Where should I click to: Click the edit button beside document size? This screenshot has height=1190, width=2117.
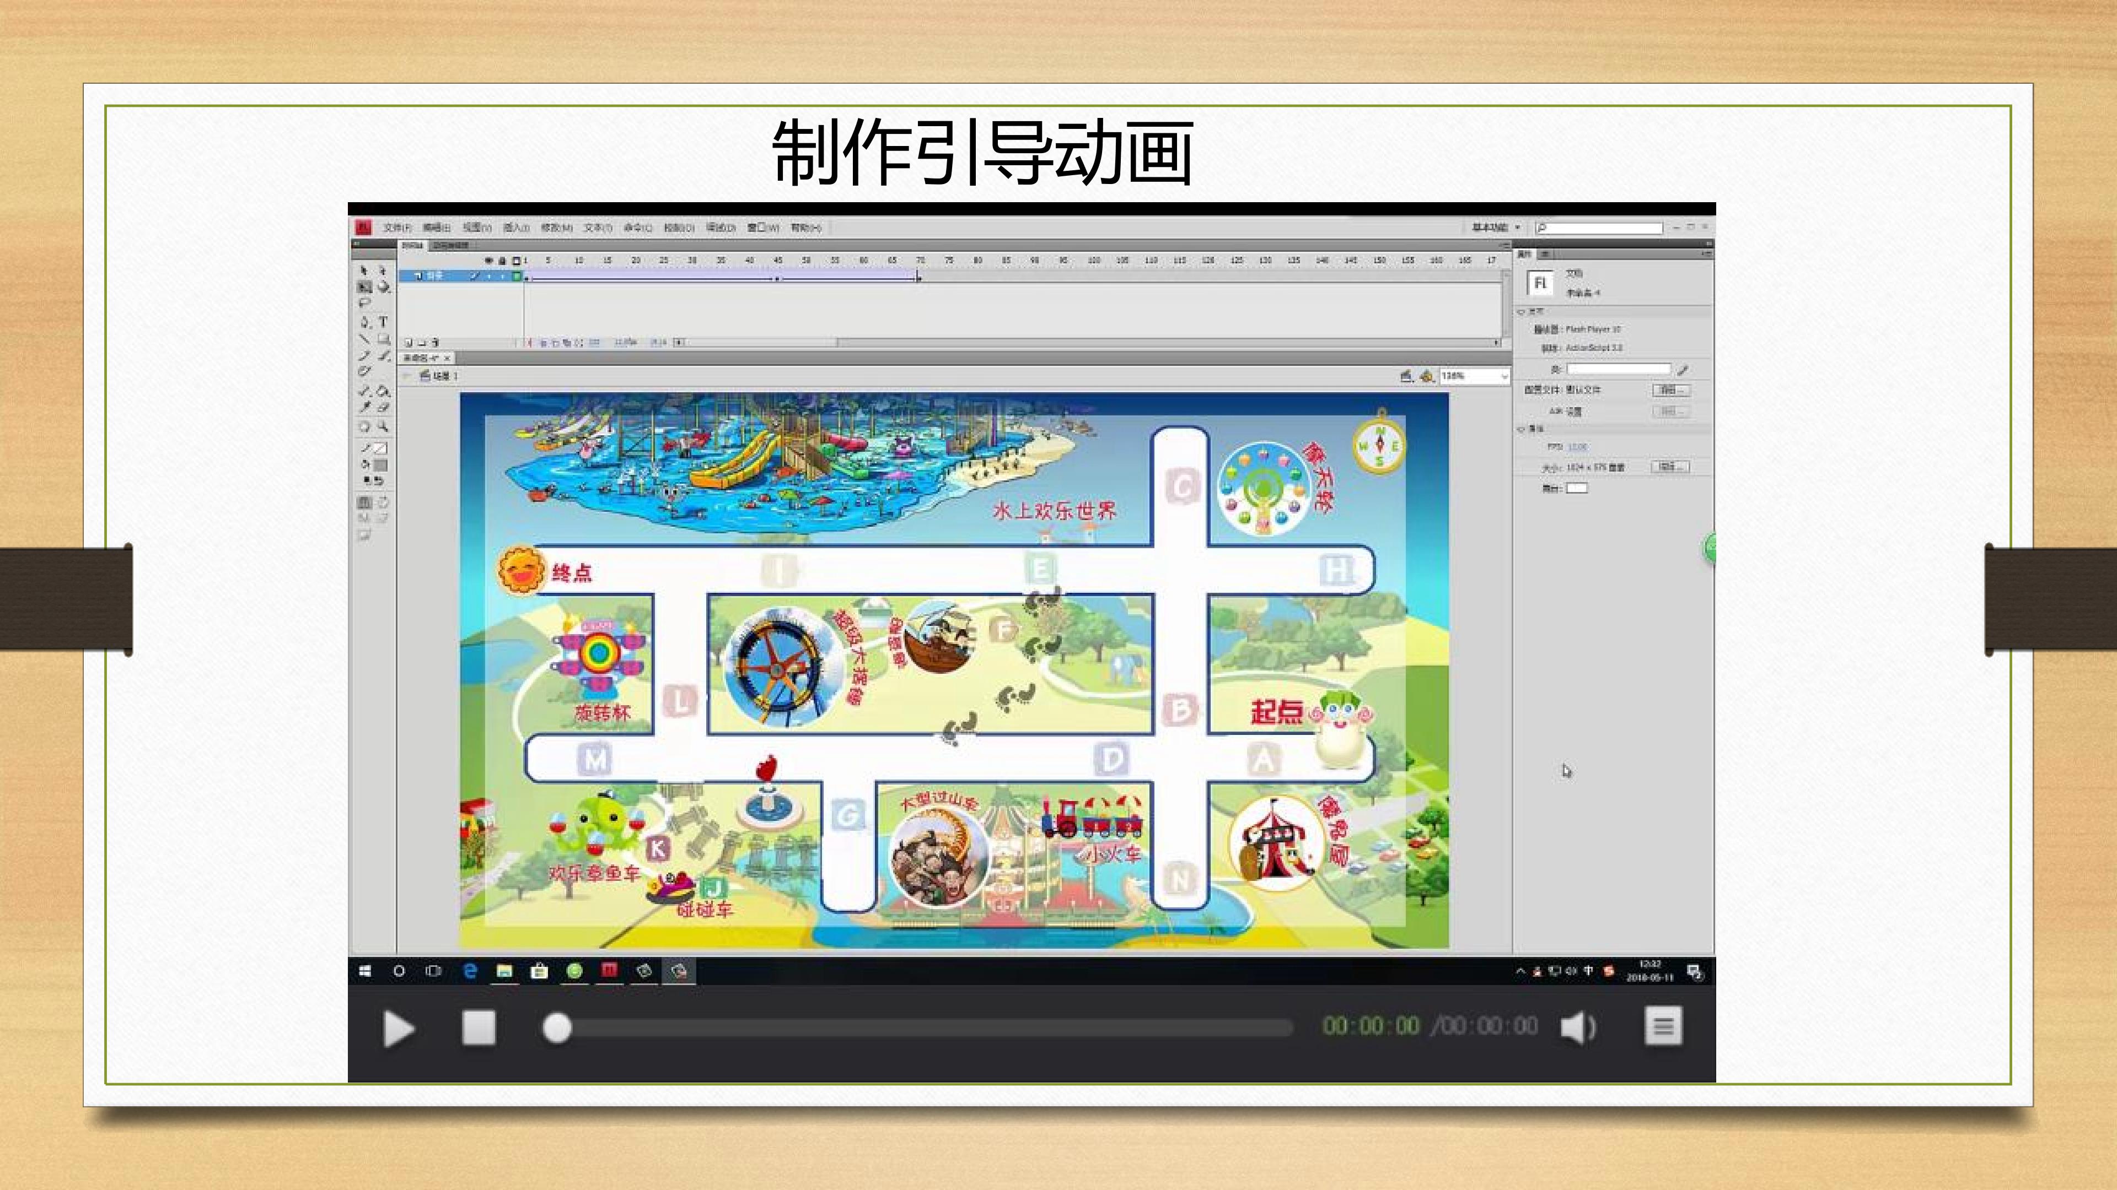[1671, 467]
